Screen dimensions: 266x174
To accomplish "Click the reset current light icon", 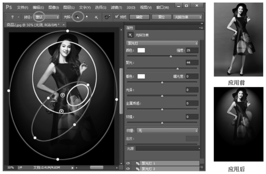I will [107, 17].
